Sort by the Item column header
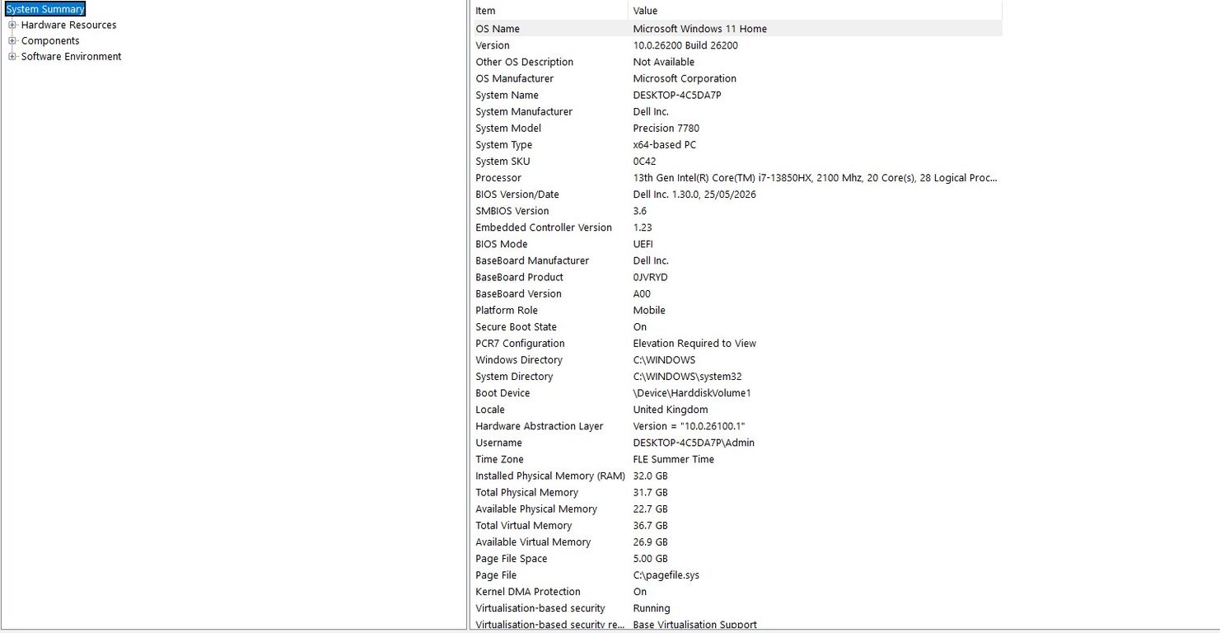The width and height of the screenshot is (1220, 633). pyautogui.click(x=549, y=11)
